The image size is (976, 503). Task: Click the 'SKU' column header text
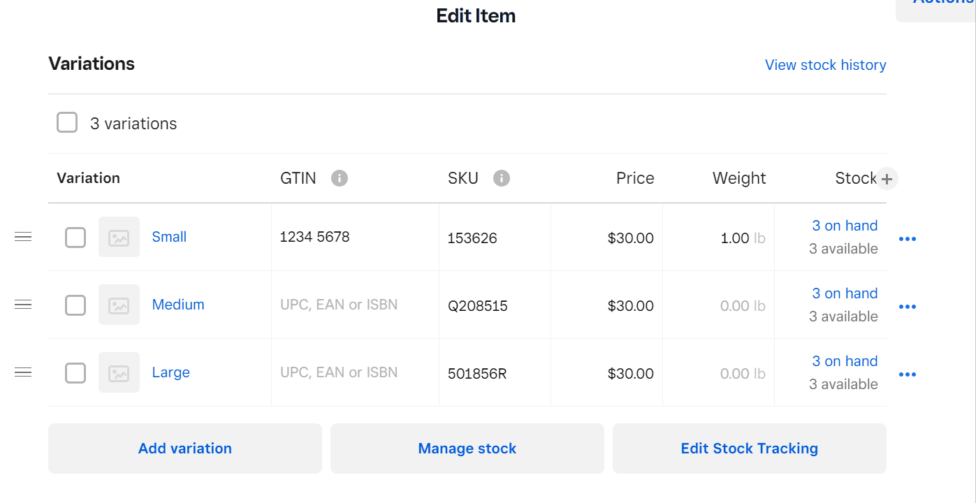point(463,178)
